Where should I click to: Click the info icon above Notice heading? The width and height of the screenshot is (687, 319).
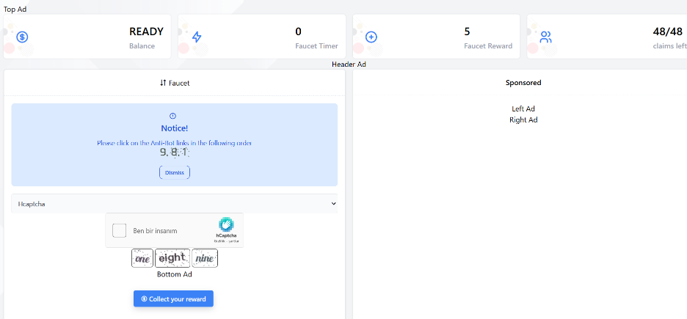[173, 116]
